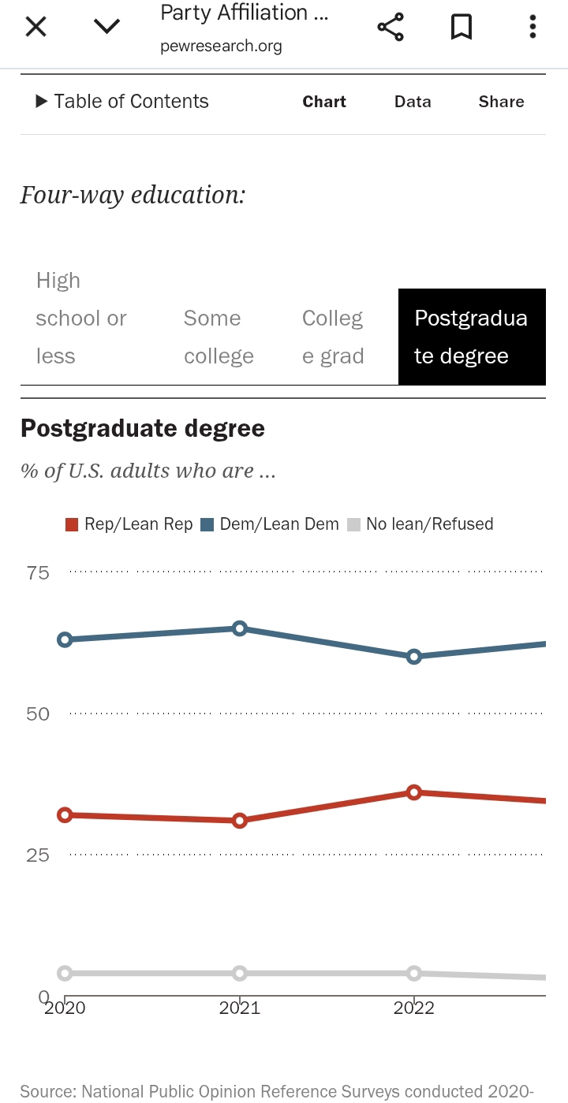The width and height of the screenshot is (568, 1103).
Task: Tap the 2021 Dem/Lean Dem data point
Action: point(240,628)
